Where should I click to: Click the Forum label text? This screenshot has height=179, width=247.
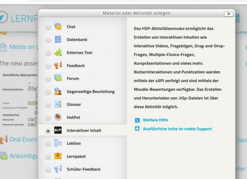point(73,78)
